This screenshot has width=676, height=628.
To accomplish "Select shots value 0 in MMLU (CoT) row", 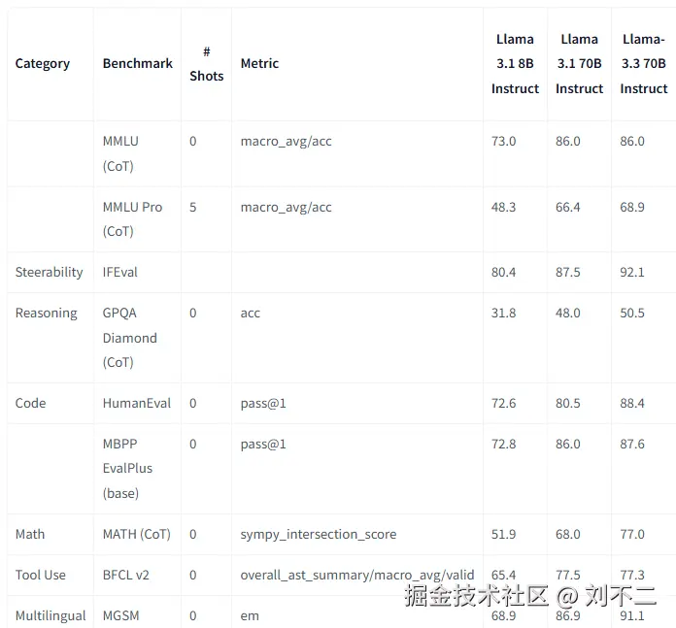I will [x=192, y=142].
